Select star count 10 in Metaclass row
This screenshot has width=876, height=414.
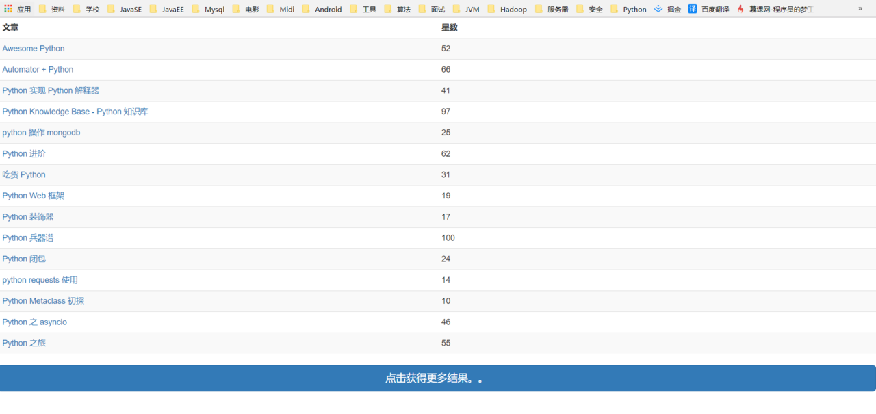(446, 301)
